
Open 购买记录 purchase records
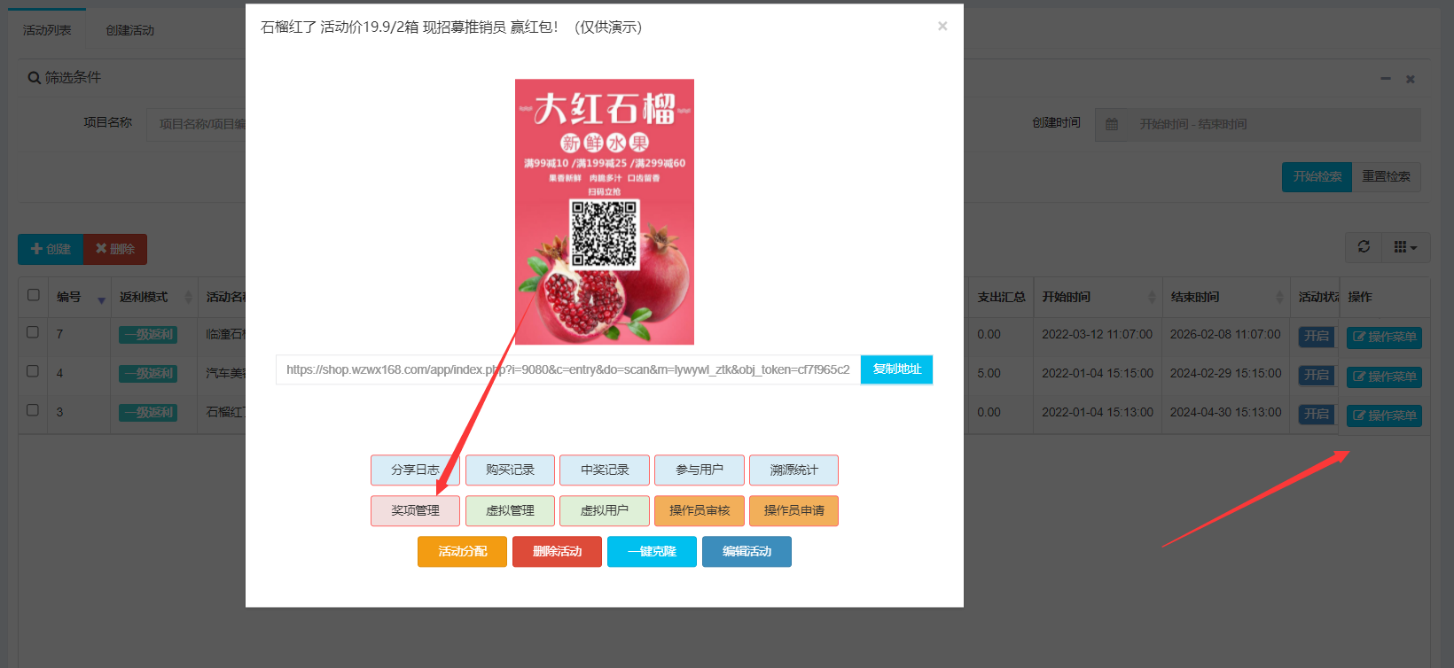(510, 470)
